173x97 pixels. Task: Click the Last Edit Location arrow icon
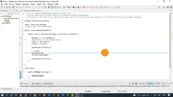pos(102,7)
